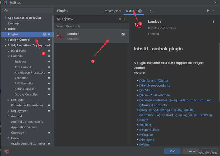Open help with the question mark icon
Screen dimensions: 220x156
point(6,151)
